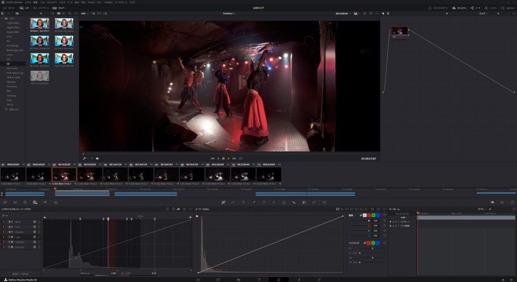
Task: Play the viewer forward
Action: click(x=229, y=158)
